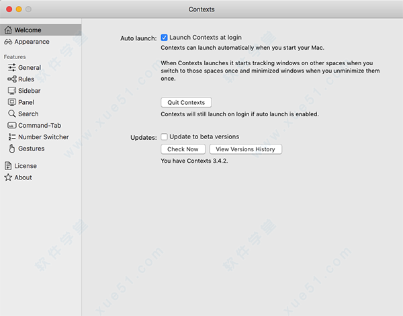
Task: Select the Command-Tab label
Action: click(x=40, y=126)
